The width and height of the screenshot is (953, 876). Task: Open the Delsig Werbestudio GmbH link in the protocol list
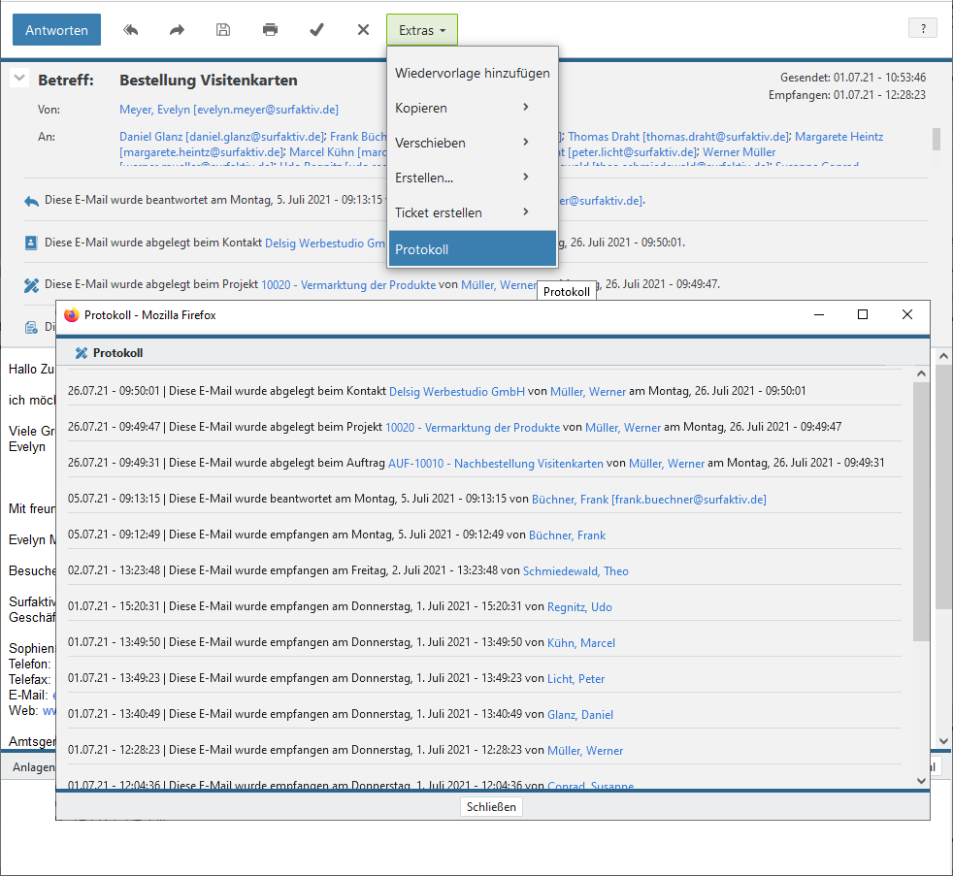(x=456, y=392)
